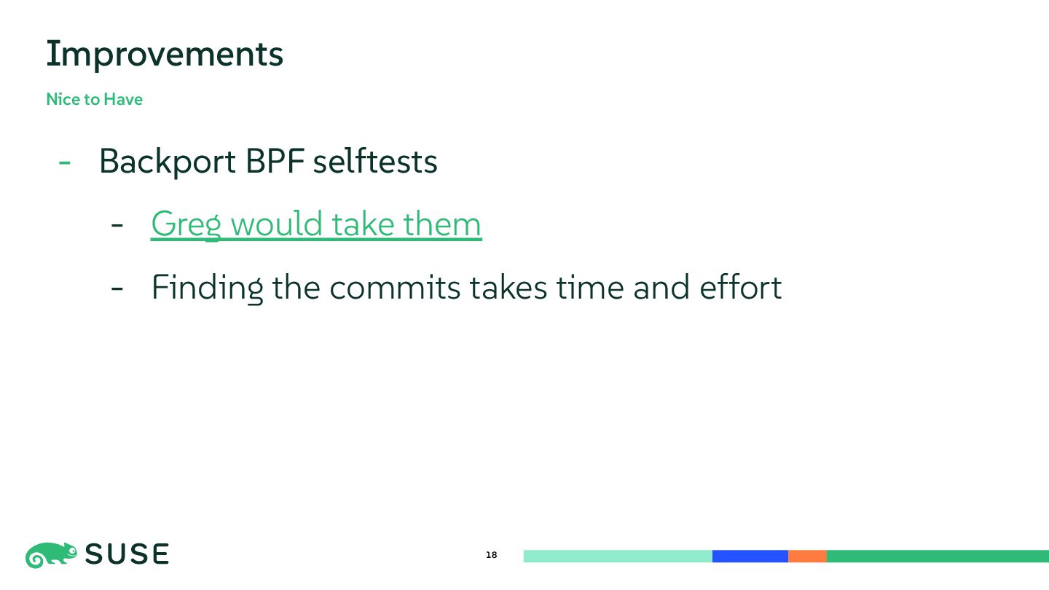Click the slide number 18

pyautogui.click(x=491, y=556)
